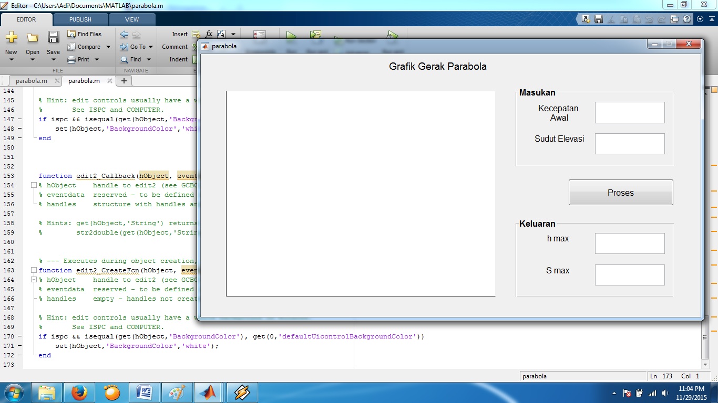
Task: Click the back navigation arrow
Action: pos(124,34)
